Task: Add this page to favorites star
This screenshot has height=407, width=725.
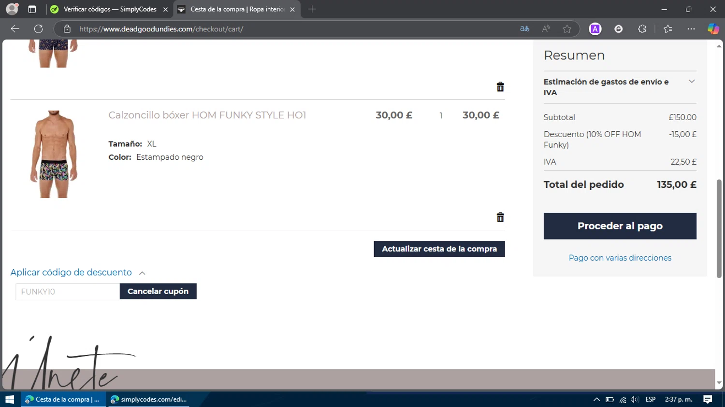Action: 567,29
